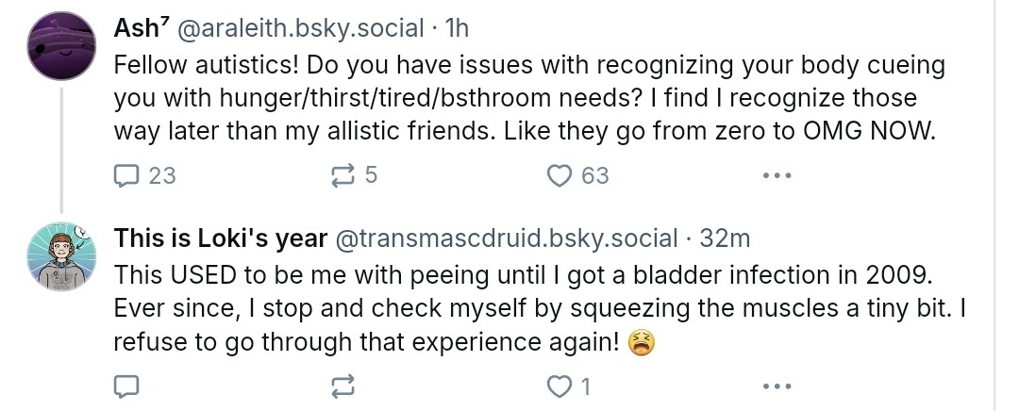Expand three-dot menu on Loki's reply

tap(776, 386)
